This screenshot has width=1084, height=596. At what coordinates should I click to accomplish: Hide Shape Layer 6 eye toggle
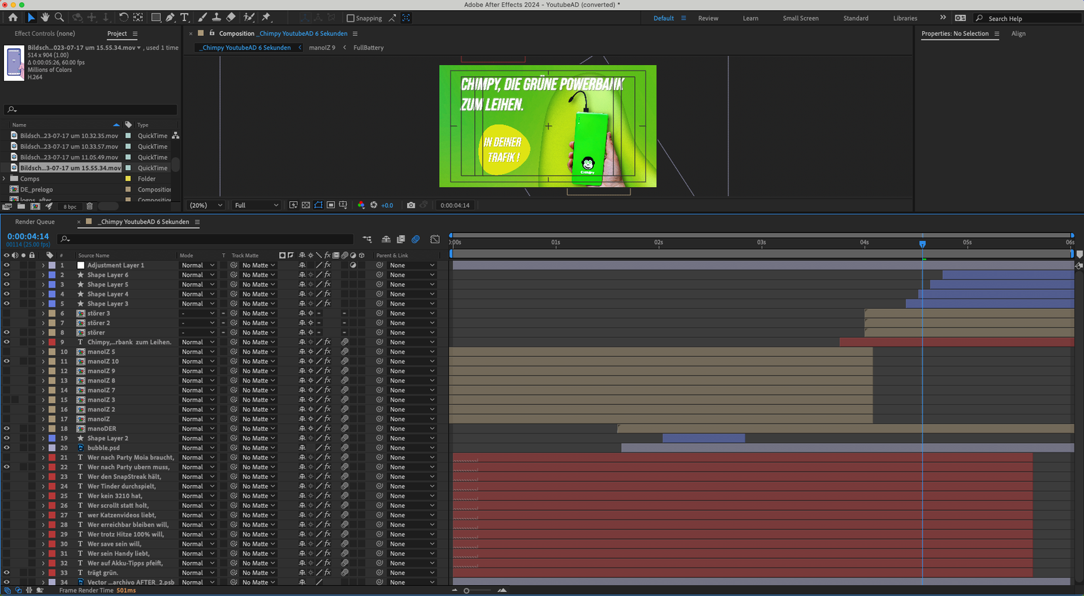point(7,275)
